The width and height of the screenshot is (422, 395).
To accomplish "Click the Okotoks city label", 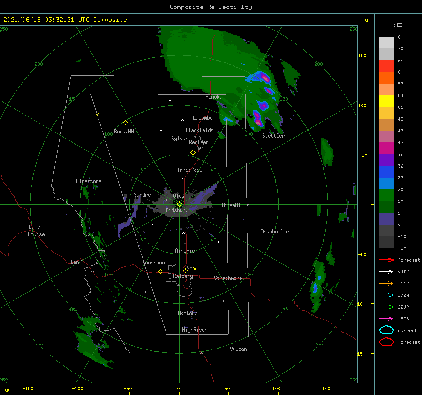I will pyautogui.click(x=188, y=313).
